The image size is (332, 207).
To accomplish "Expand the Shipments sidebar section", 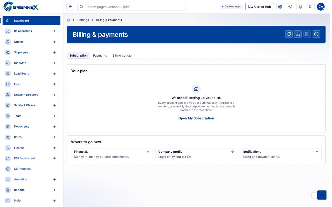I will coord(54,53).
